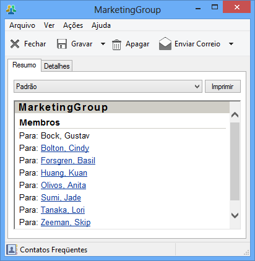Expand the Gravar dropdown arrow
This screenshot has width=255, height=261.
pos(103,44)
